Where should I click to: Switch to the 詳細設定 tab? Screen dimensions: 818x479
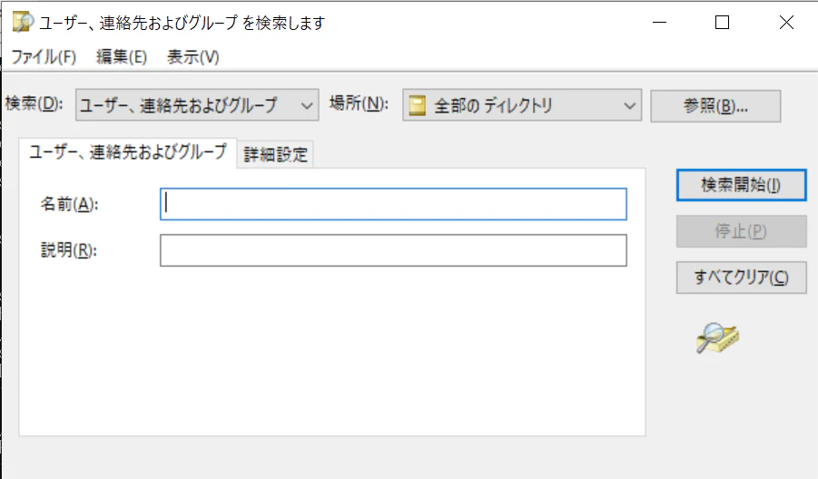pos(275,154)
